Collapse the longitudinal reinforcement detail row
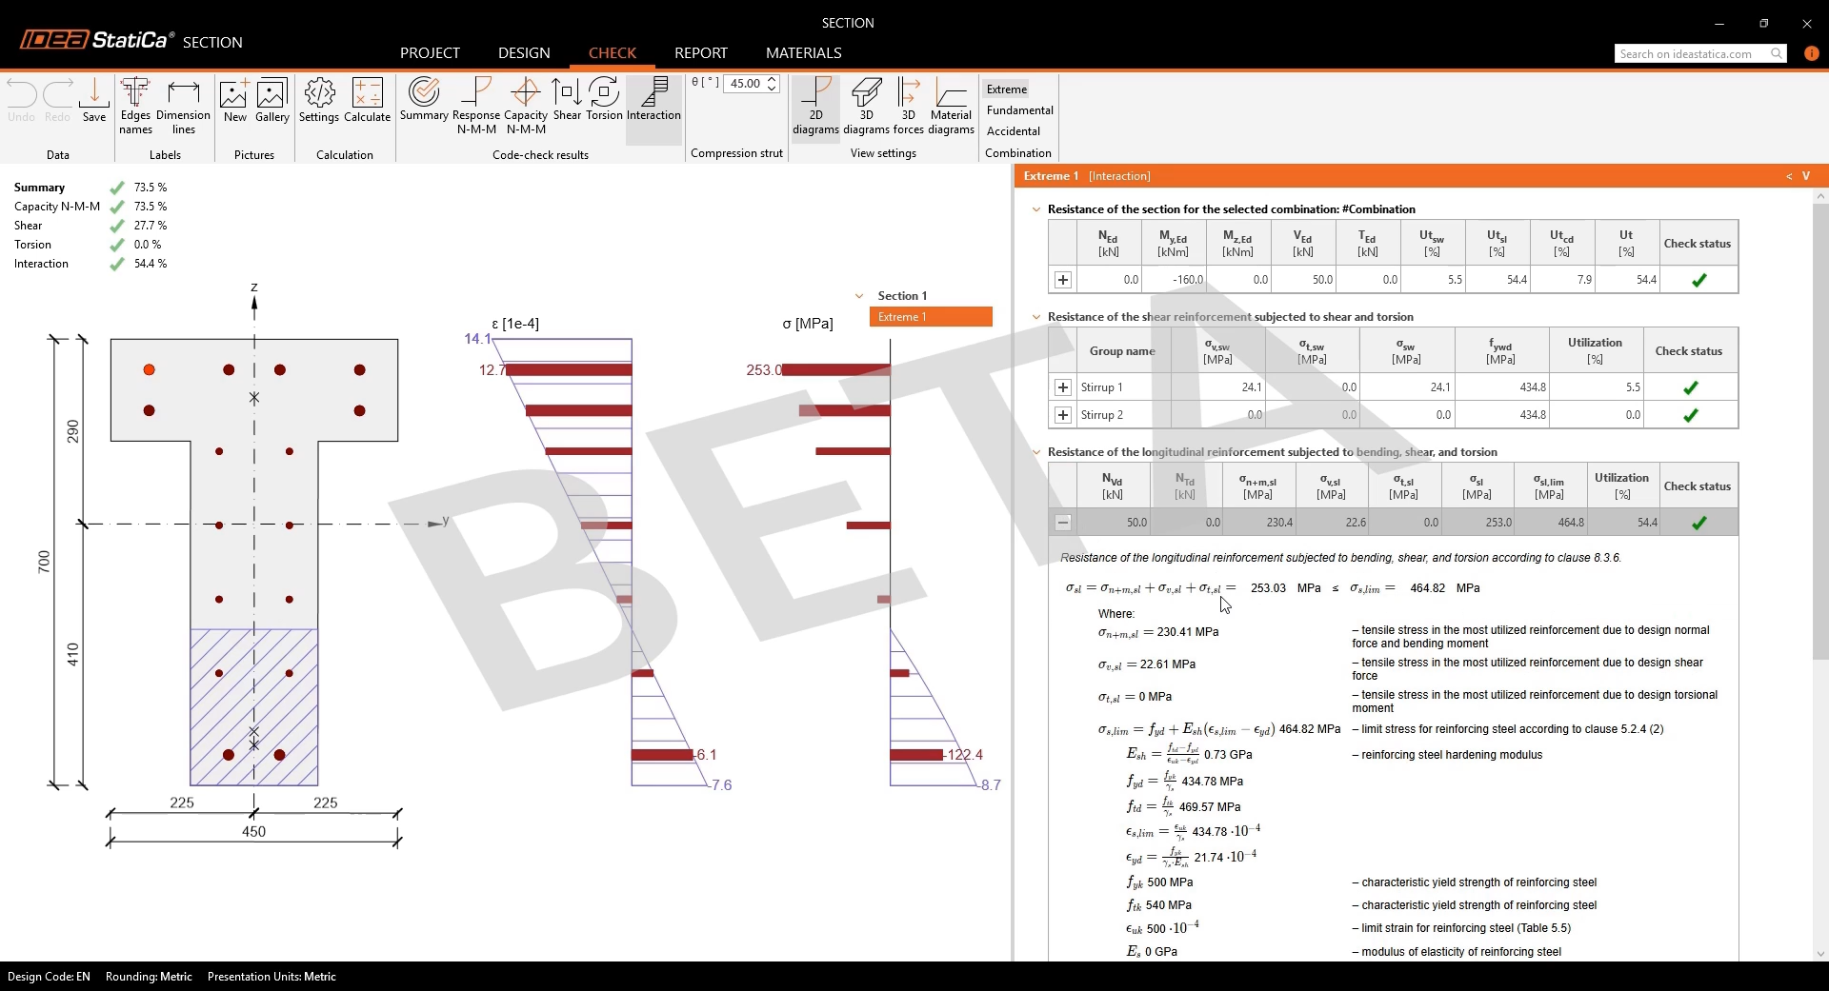Viewport: 1829px width, 991px height. click(1063, 523)
